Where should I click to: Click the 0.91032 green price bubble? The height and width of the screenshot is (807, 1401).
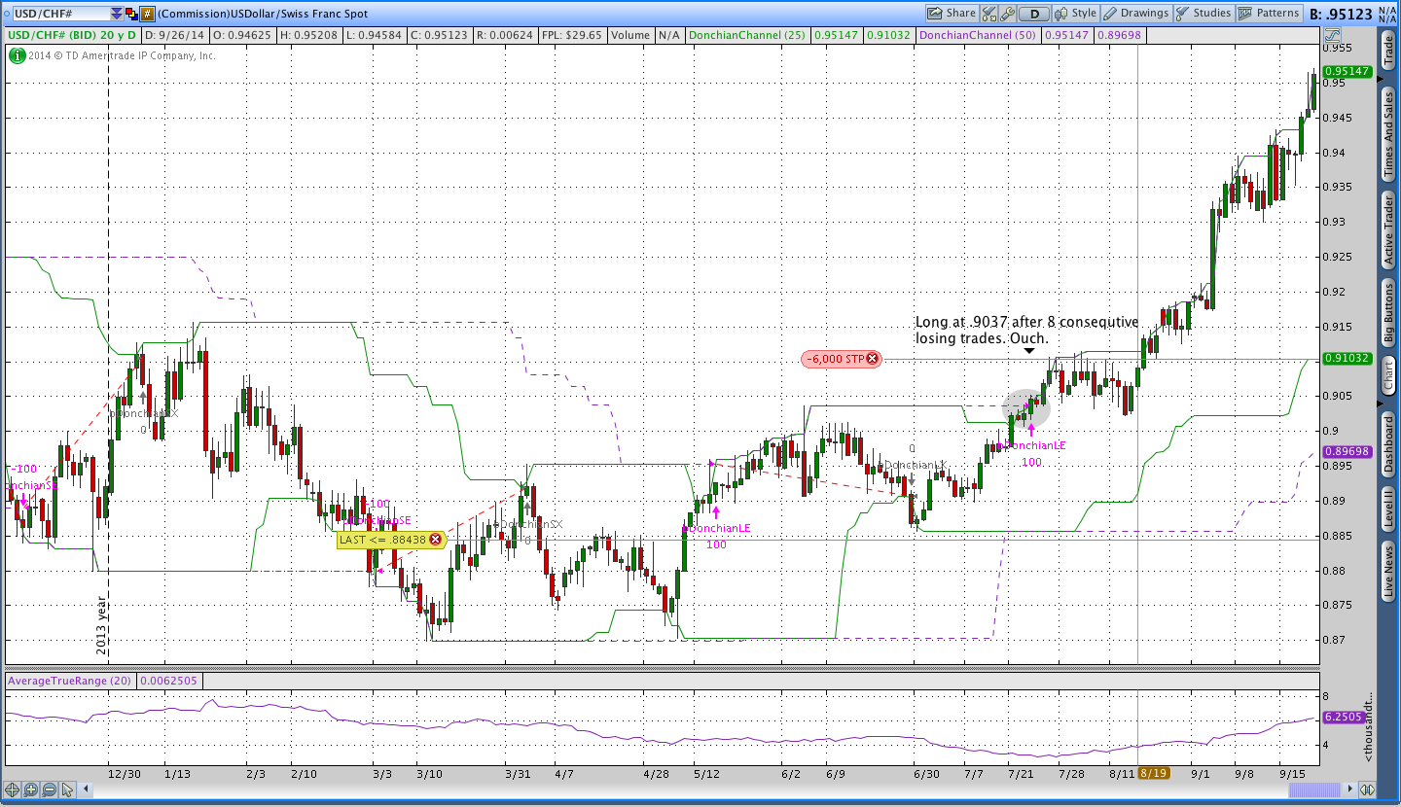[1347, 359]
